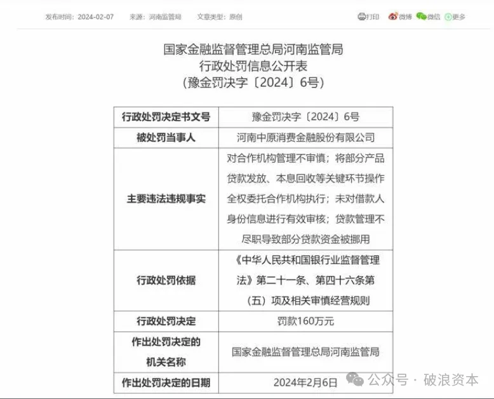Click line （五）项及相关审慎经营规则
The image size is (494, 399).
coord(307,301)
